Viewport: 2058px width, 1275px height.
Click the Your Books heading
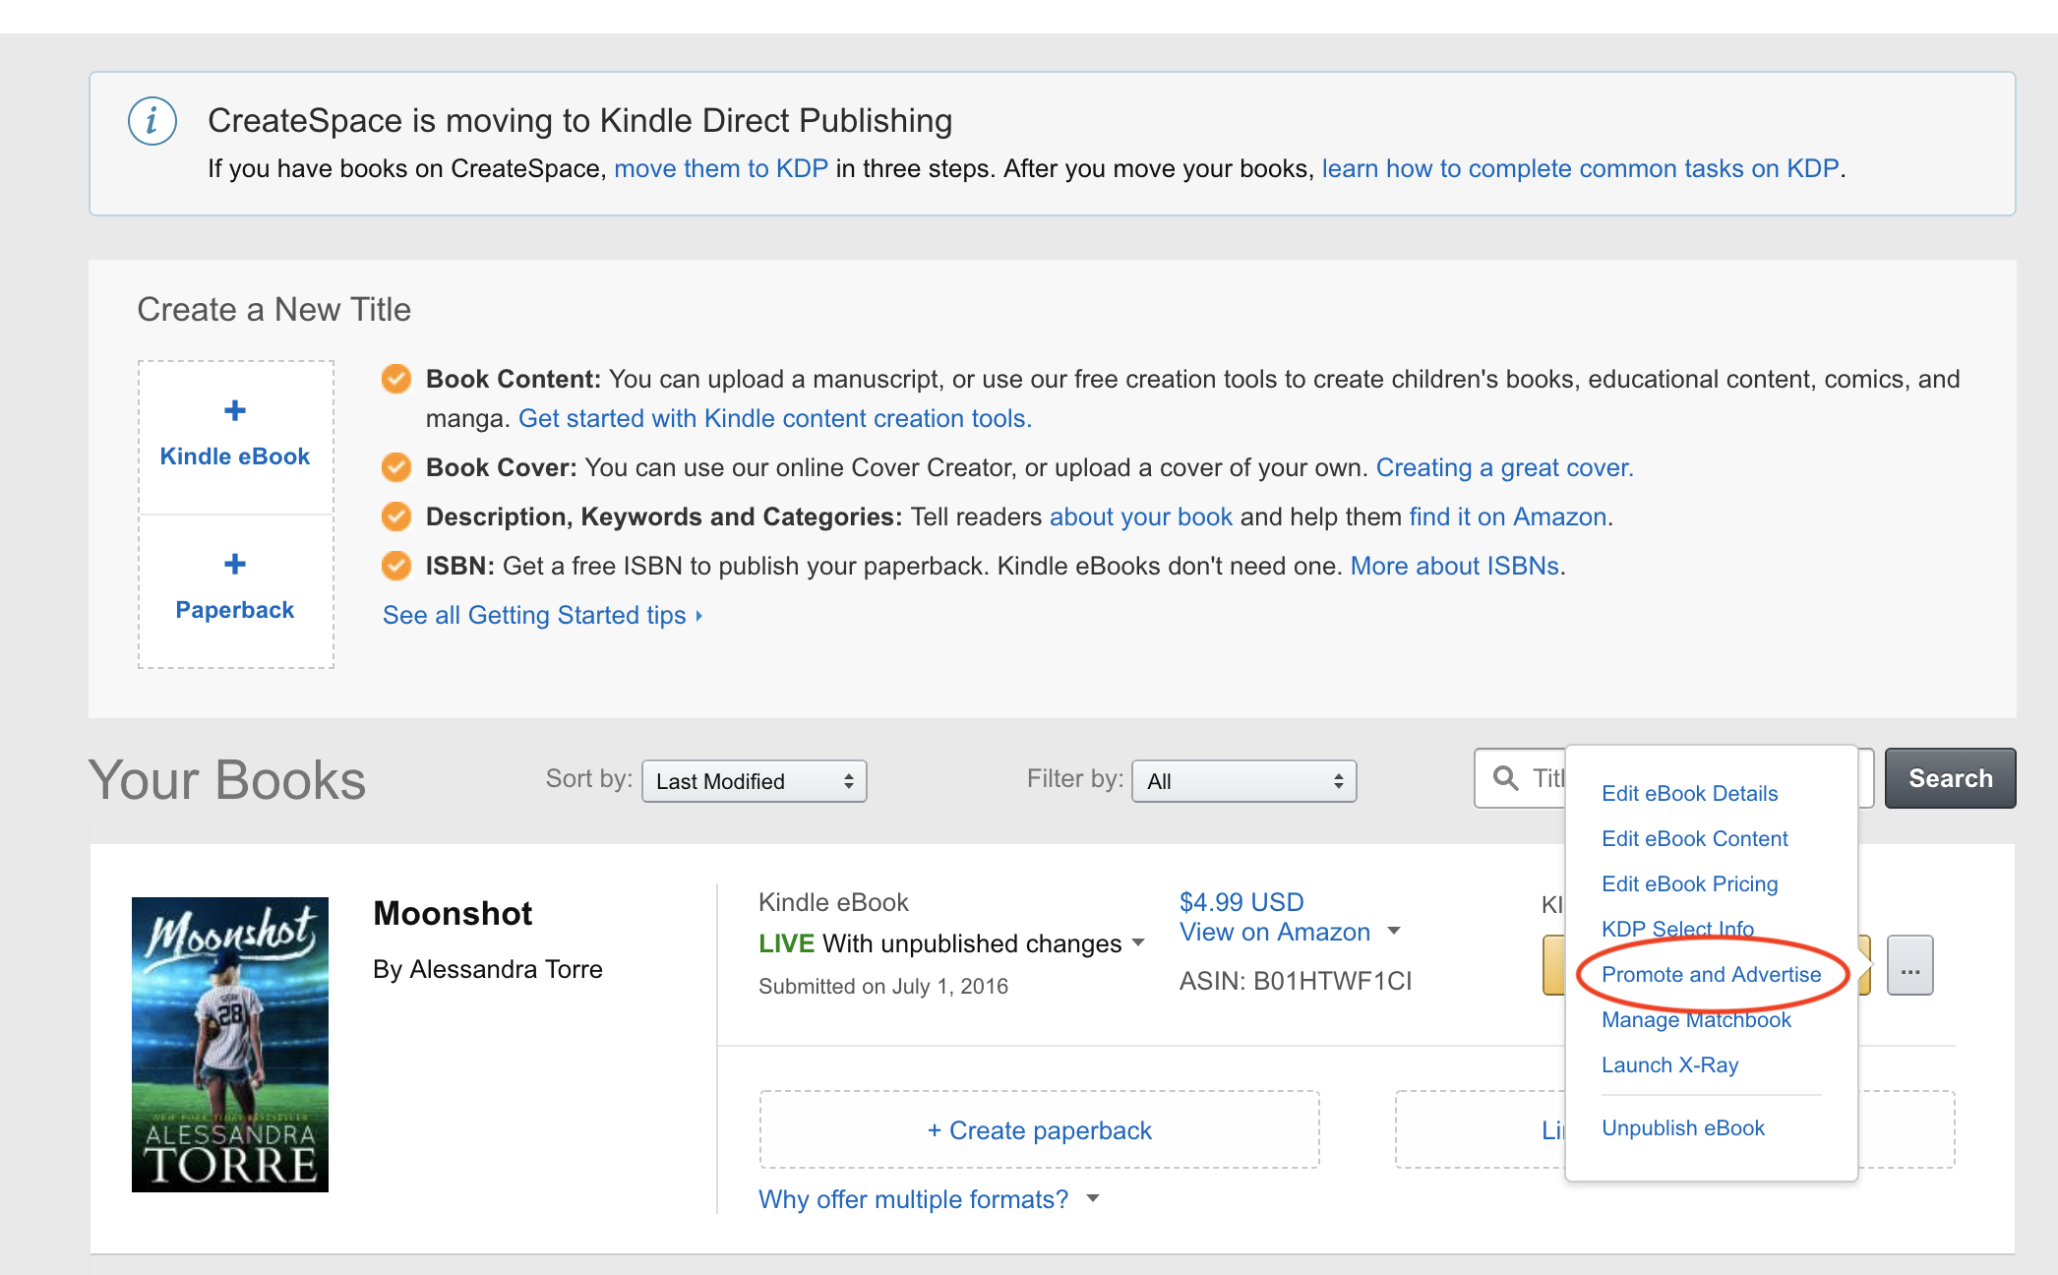click(x=227, y=780)
